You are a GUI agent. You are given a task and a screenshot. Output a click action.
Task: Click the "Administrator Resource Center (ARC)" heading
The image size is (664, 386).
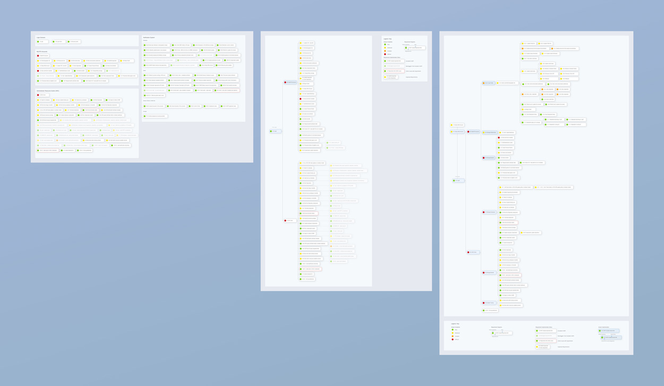click(48, 91)
